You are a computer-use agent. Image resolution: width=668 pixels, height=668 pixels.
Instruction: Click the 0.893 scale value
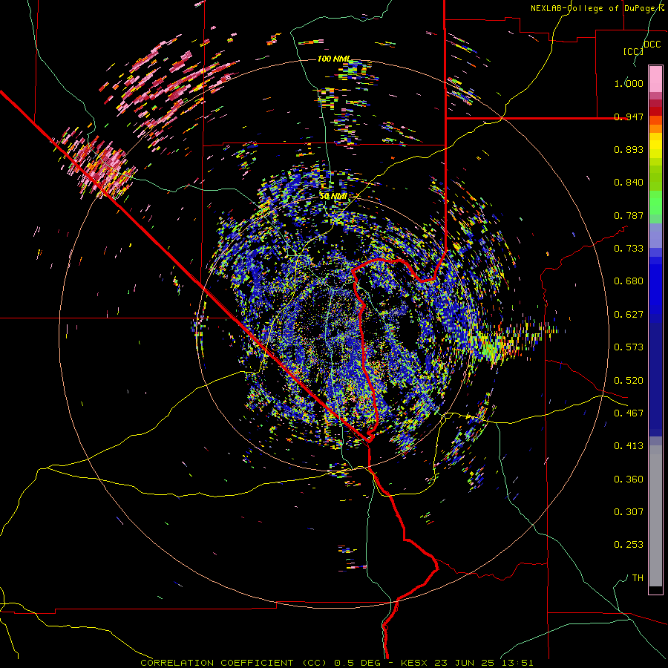[x=629, y=149]
